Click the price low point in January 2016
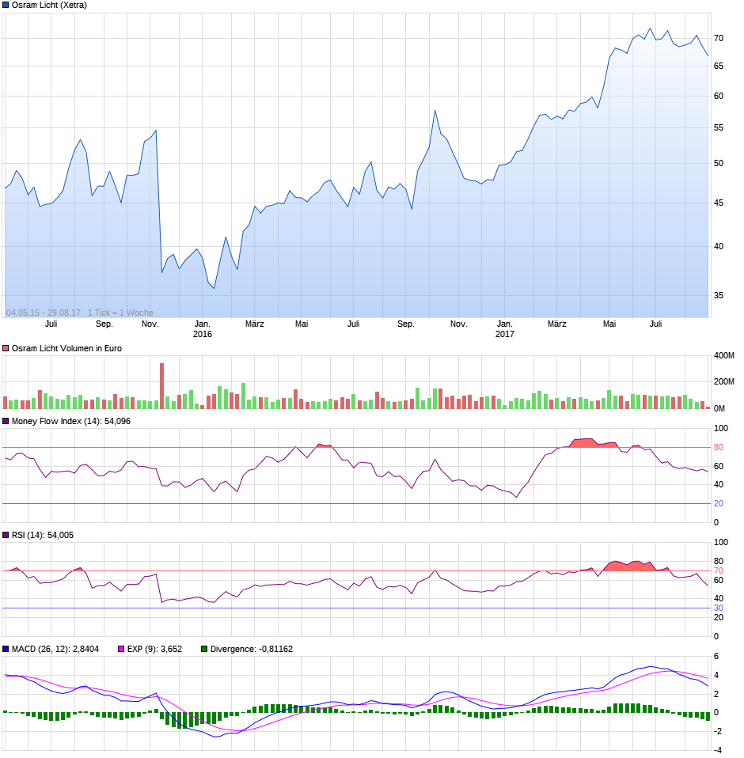This screenshot has height=758, width=744. point(214,290)
